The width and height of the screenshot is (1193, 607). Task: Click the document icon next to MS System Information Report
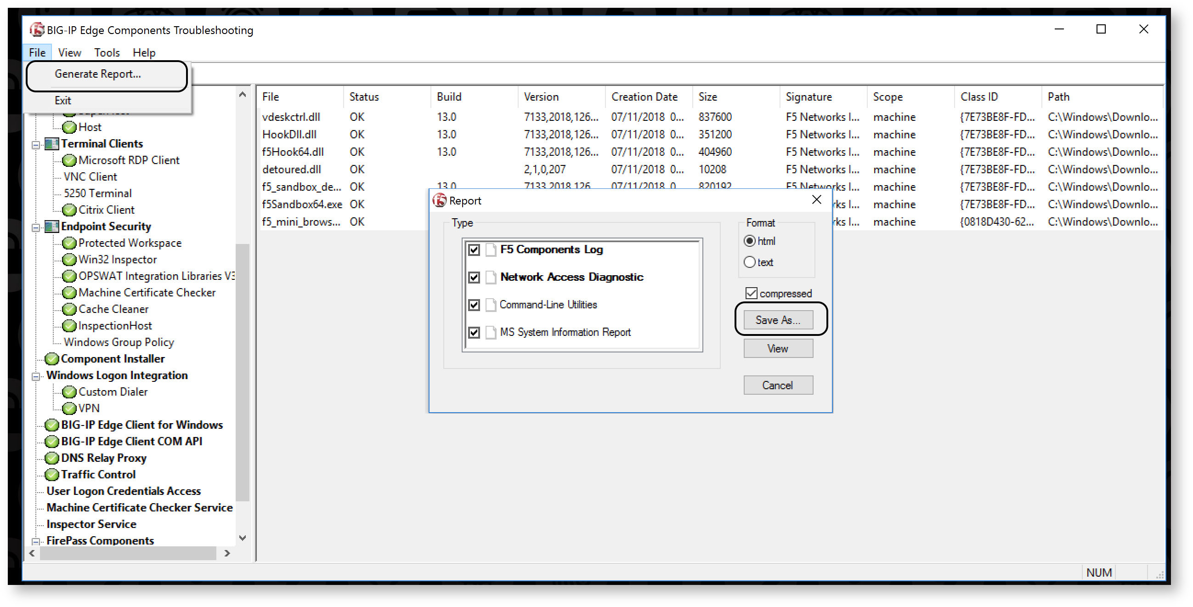(491, 332)
